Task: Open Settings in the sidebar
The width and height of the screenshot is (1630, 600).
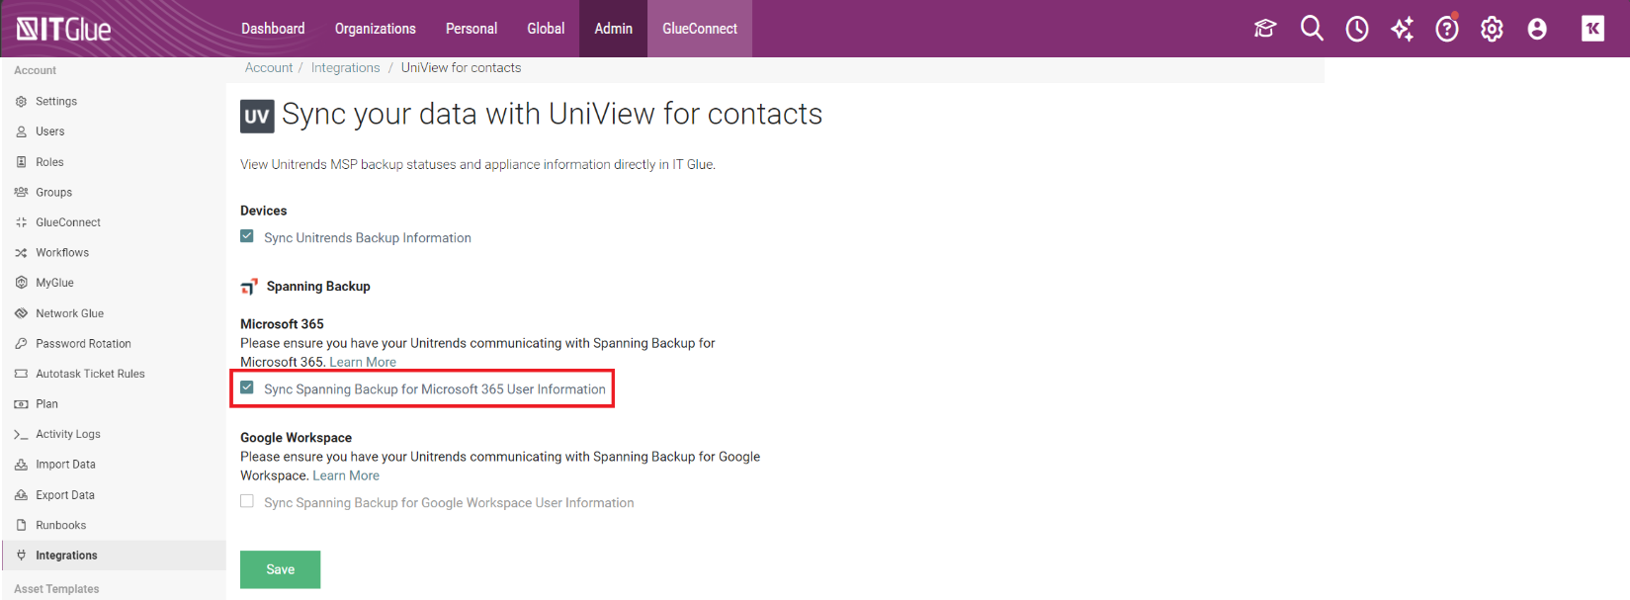Action: click(56, 102)
